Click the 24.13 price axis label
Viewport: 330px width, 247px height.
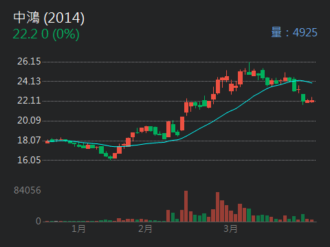tap(29, 81)
